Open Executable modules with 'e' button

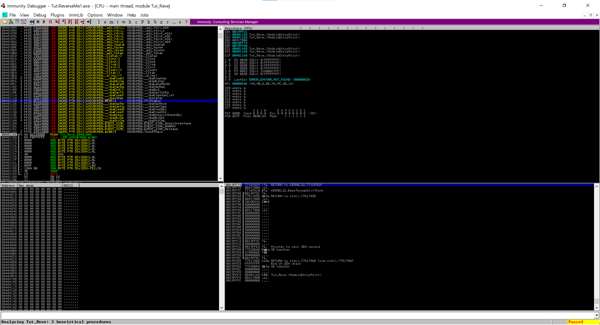[105, 22]
